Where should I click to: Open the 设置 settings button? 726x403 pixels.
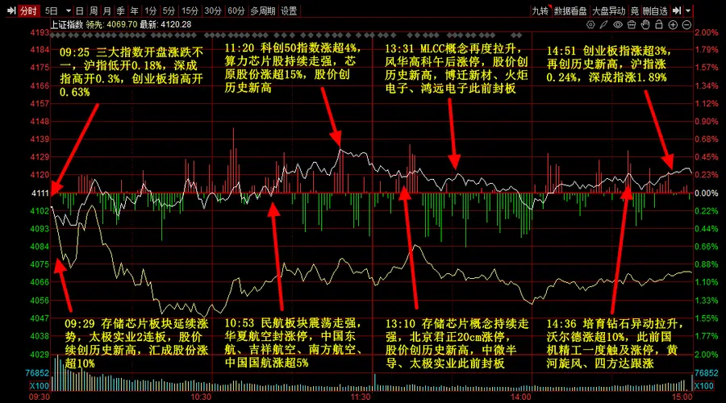point(289,10)
